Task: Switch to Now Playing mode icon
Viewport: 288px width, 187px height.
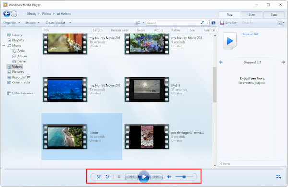Action: (279, 177)
